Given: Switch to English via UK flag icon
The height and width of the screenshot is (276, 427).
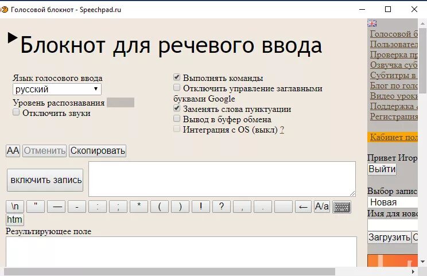Looking at the screenshot, I should tap(372, 23).
